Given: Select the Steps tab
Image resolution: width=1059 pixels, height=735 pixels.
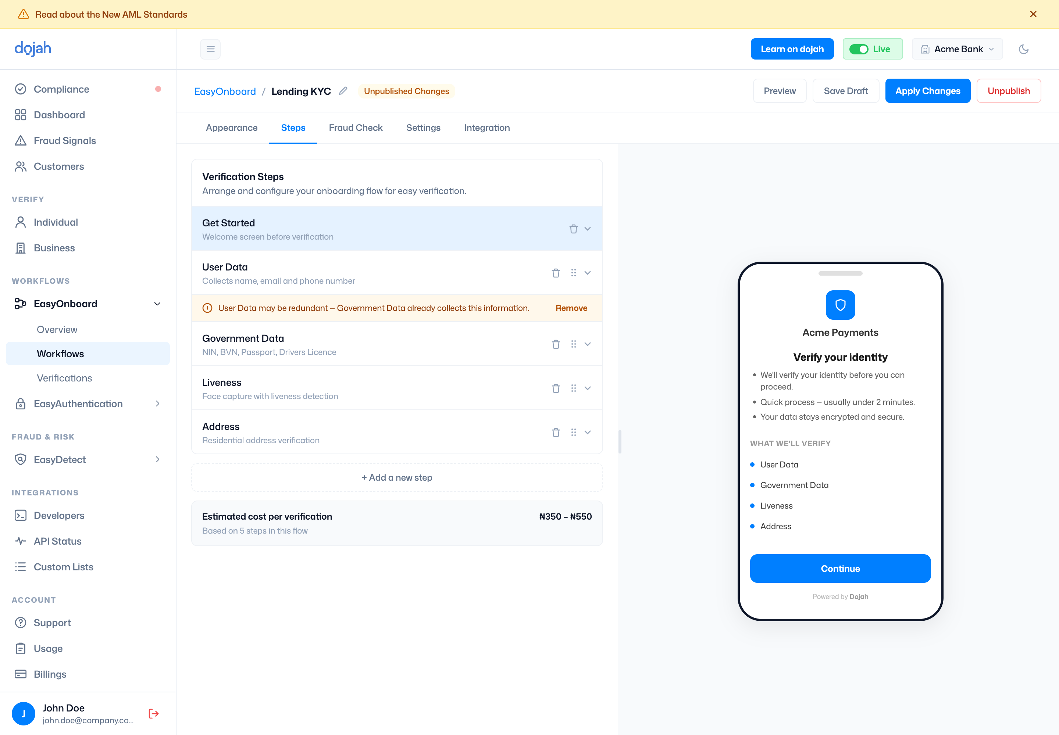Looking at the screenshot, I should pos(293,128).
